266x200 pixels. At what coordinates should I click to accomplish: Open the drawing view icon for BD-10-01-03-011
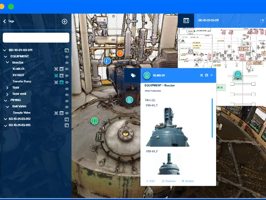coord(67,50)
